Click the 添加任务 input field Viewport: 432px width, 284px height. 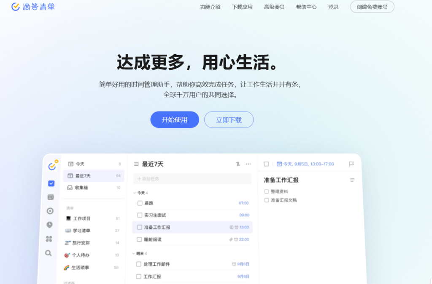[x=192, y=179]
